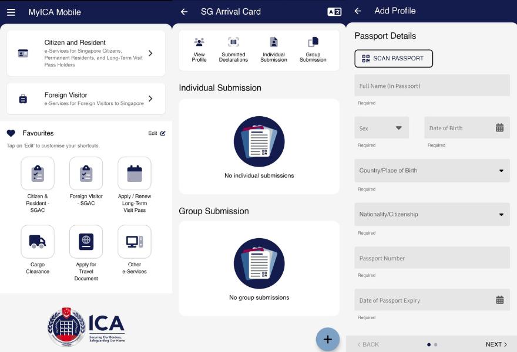Click the 'Foreign Visitor' title text

[x=66, y=95]
